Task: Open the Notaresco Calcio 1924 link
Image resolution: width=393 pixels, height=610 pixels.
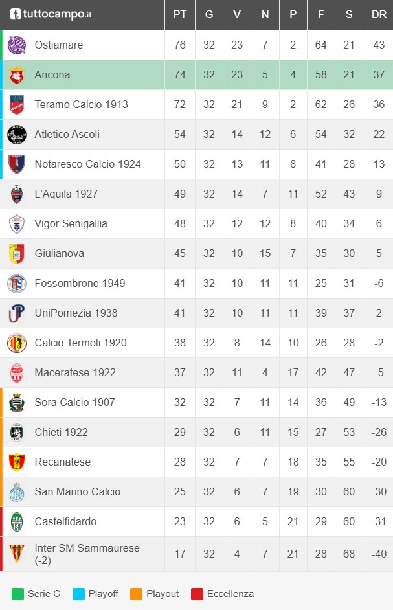Action: (87, 164)
